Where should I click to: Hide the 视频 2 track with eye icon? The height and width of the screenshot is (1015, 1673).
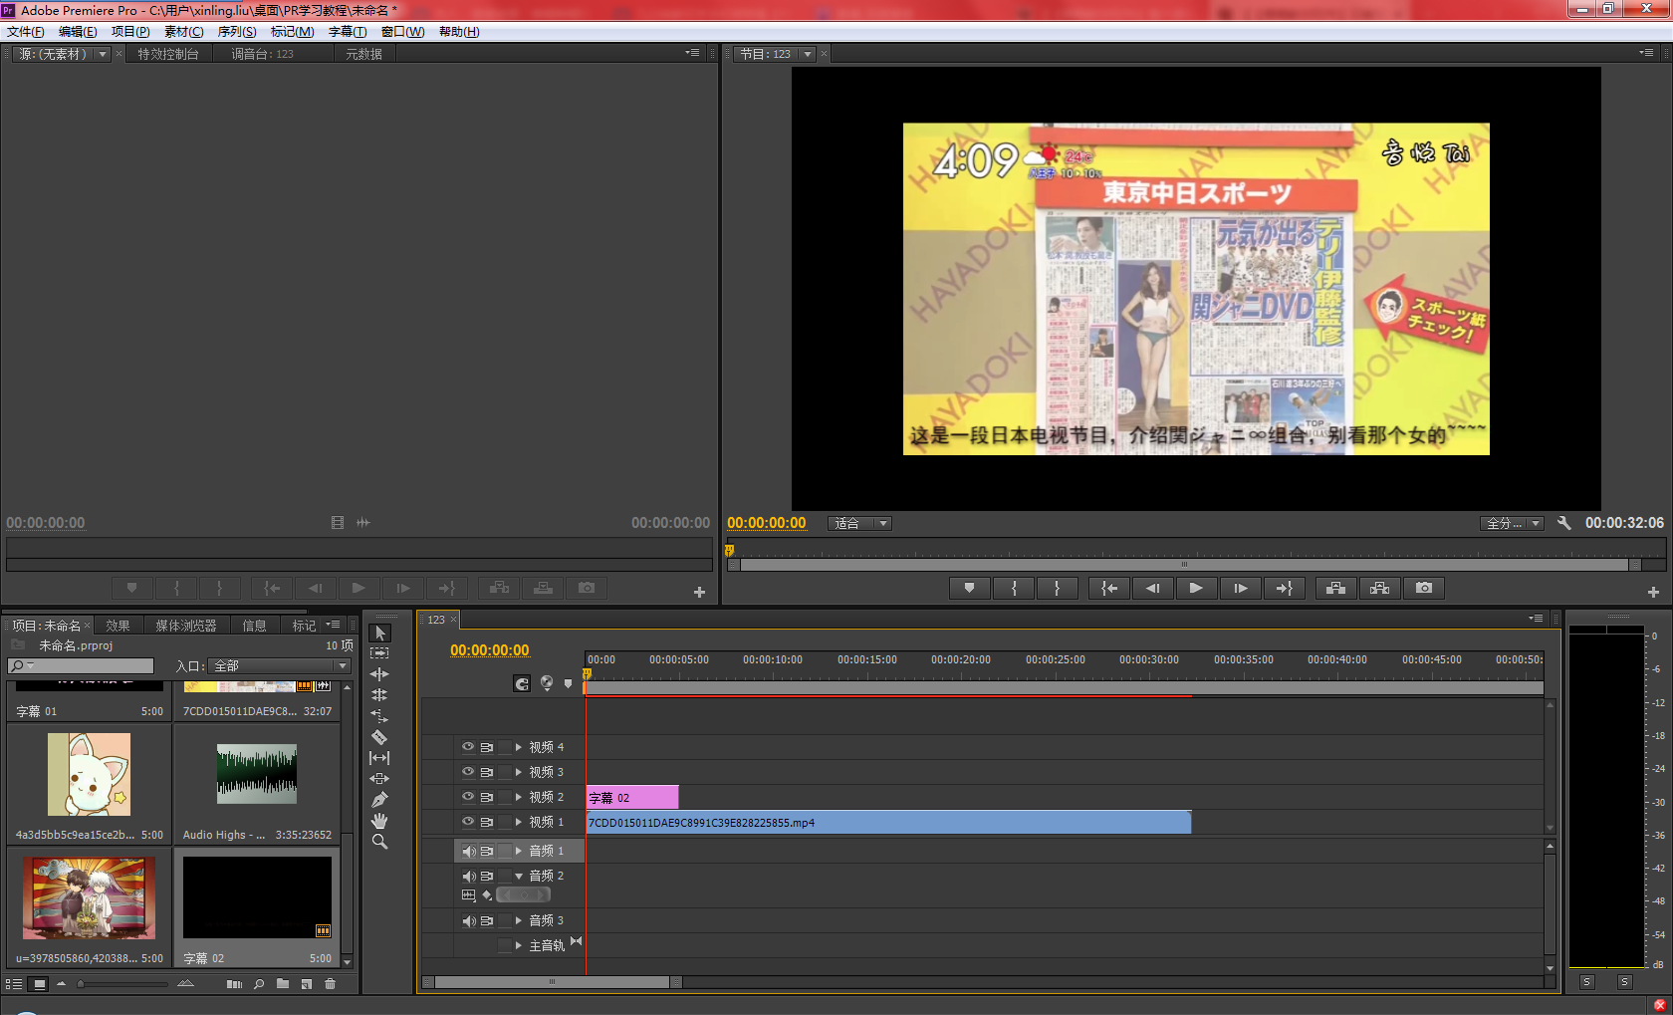click(x=468, y=797)
